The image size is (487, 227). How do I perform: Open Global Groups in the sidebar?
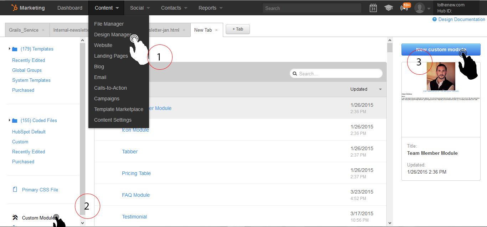[x=27, y=70]
